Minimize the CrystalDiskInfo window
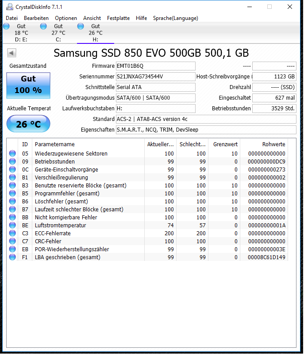 (250, 7)
